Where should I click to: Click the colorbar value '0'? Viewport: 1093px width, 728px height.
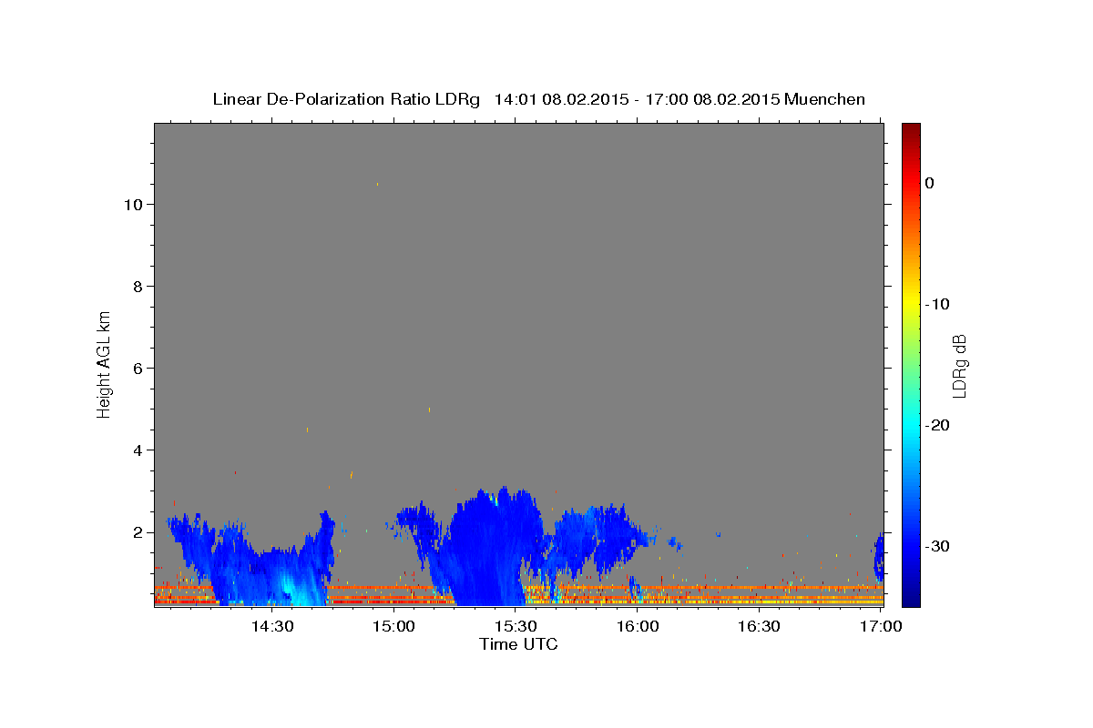point(930,183)
